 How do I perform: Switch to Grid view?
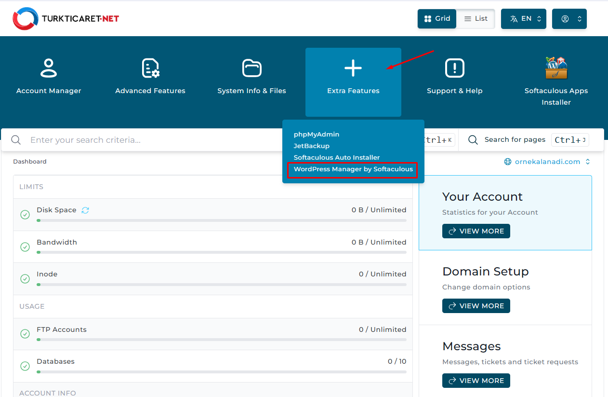[437, 19]
